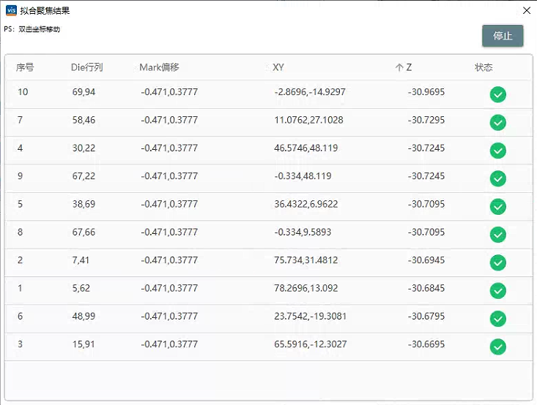Click the green status checkmark for row 10
Screen dimensions: 537x405
[x=497, y=94]
